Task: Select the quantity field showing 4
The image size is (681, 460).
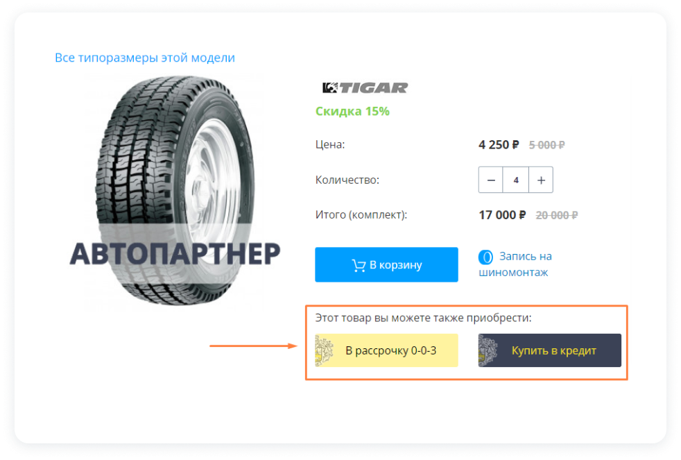Action: pos(516,180)
